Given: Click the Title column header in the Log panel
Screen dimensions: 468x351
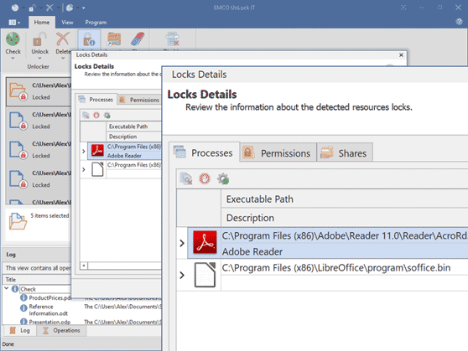Looking at the screenshot, I should (x=37, y=280).
